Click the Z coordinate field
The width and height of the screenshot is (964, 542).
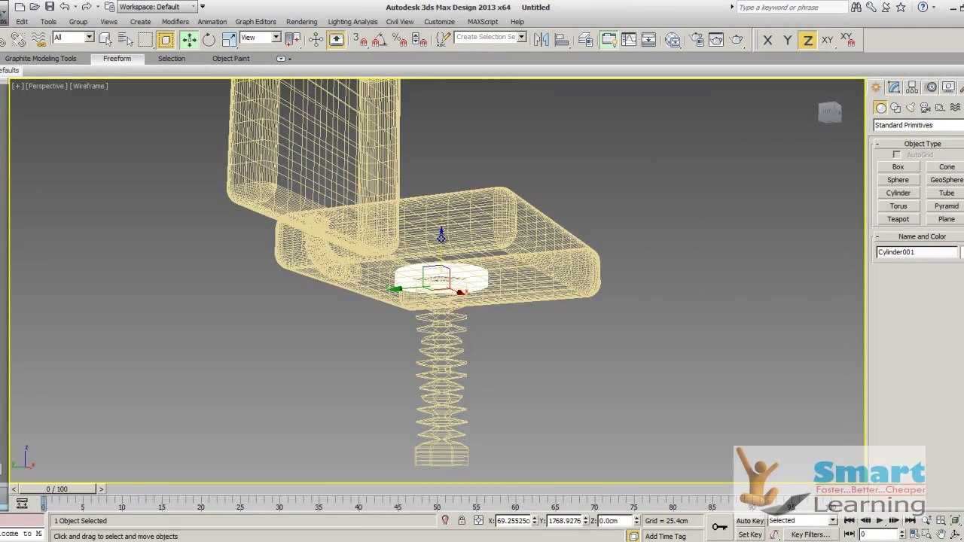click(616, 521)
